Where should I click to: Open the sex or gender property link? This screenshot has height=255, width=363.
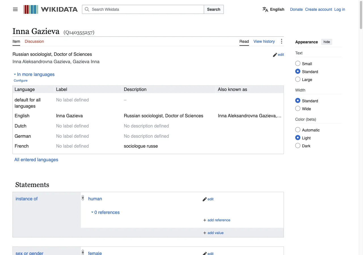coord(29,253)
